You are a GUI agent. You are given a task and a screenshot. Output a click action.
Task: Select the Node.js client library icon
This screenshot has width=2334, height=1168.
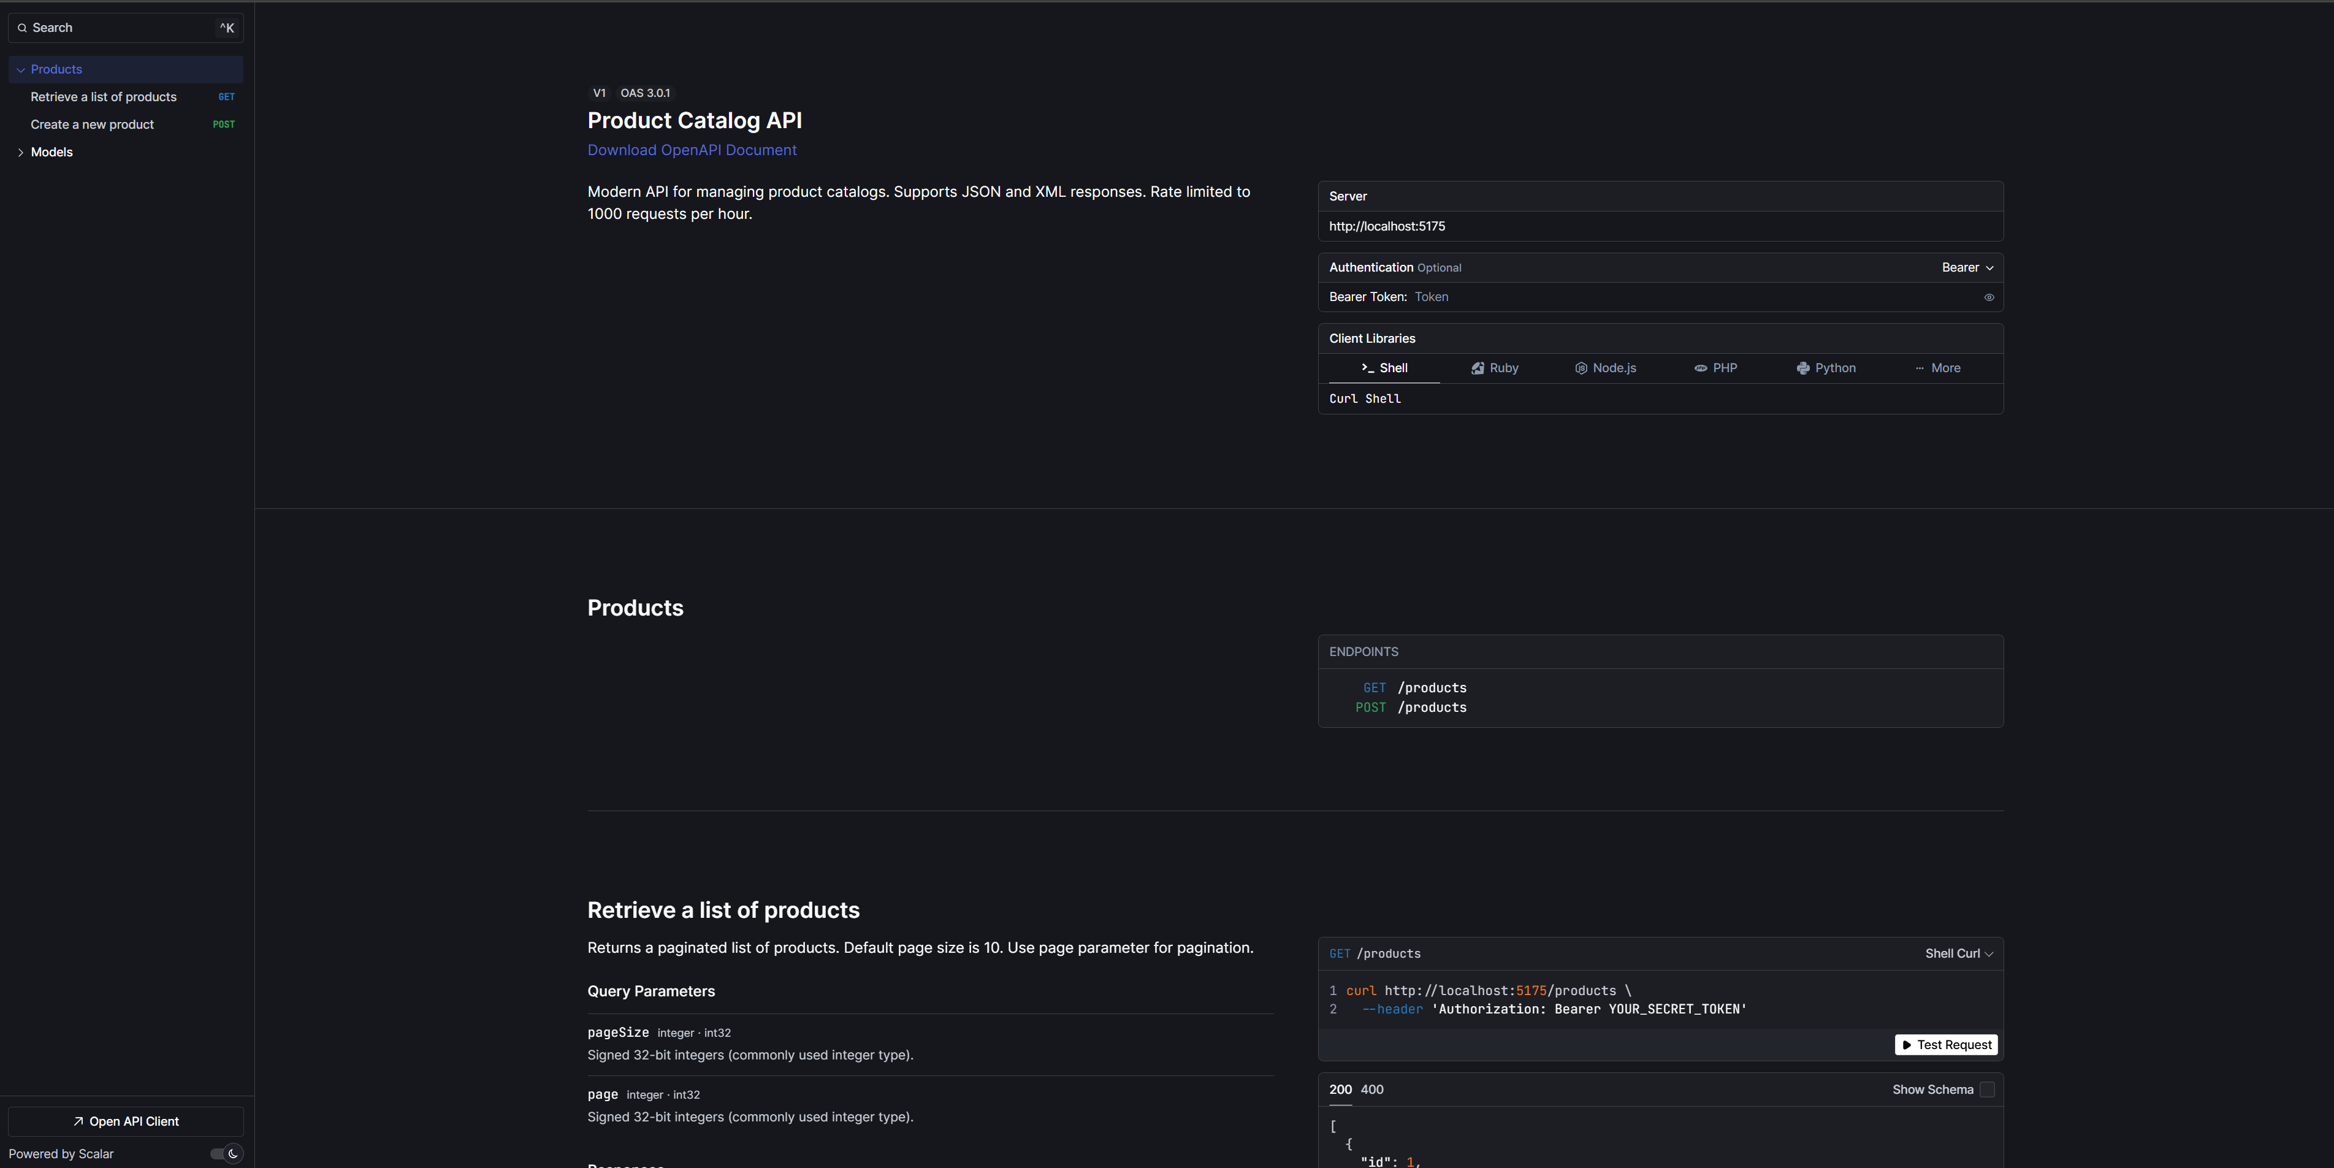point(1580,368)
